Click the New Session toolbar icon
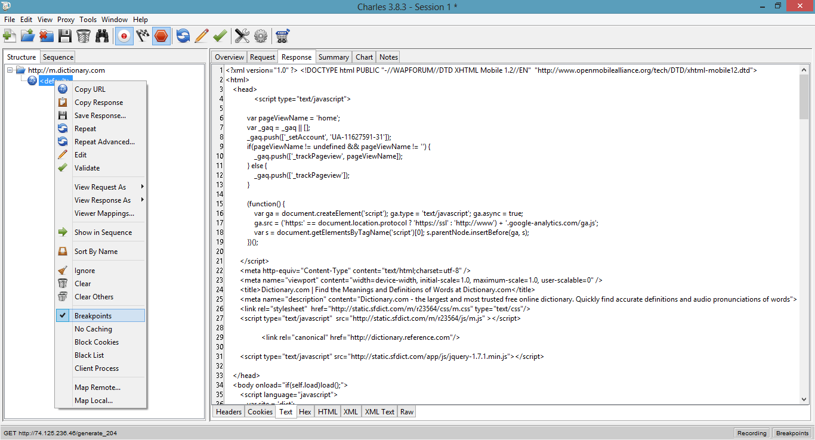Screen dimensions: 815x440 (10, 36)
